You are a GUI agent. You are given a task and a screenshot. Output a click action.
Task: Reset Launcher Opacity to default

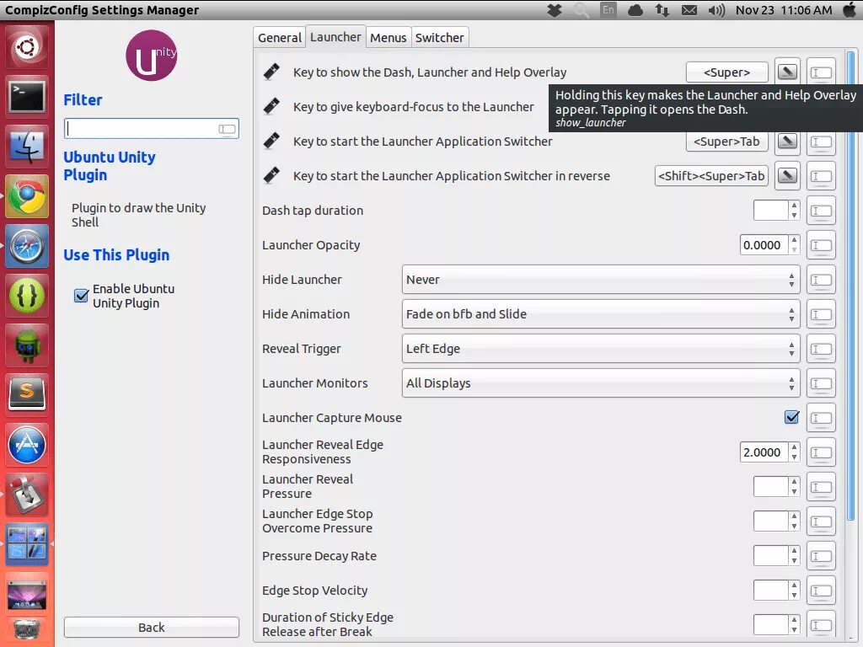click(x=821, y=245)
